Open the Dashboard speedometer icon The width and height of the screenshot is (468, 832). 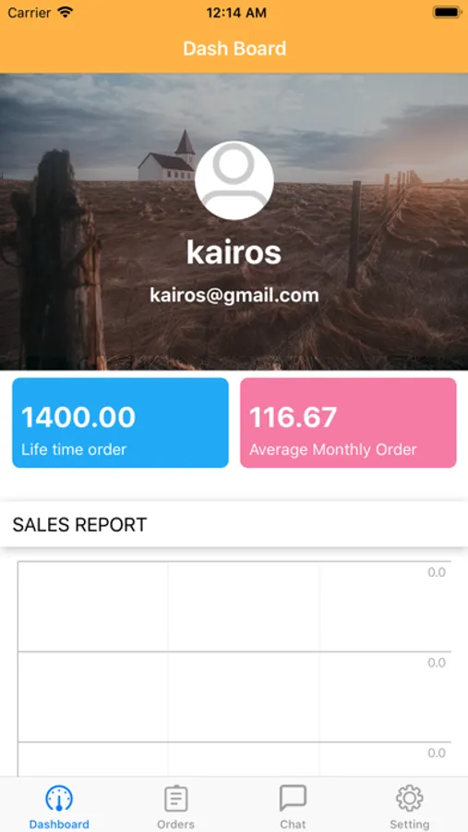pyautogui.click(x=59, y=799)
